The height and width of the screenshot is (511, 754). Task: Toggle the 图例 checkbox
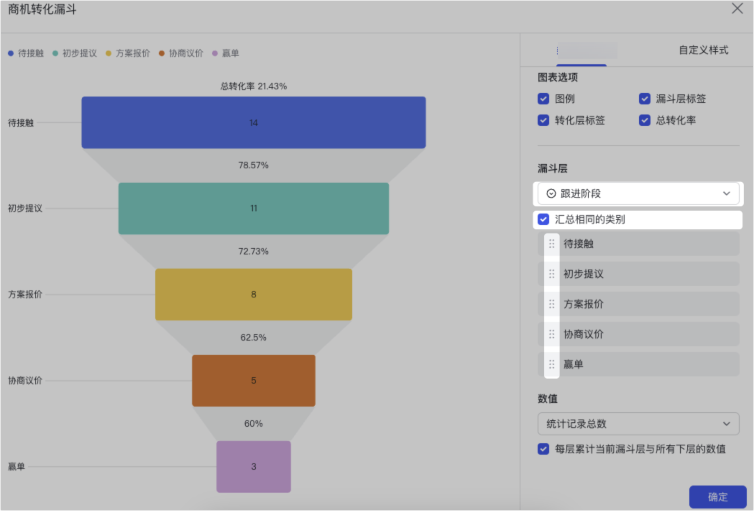pyautogui.click(x=543, y=99)
